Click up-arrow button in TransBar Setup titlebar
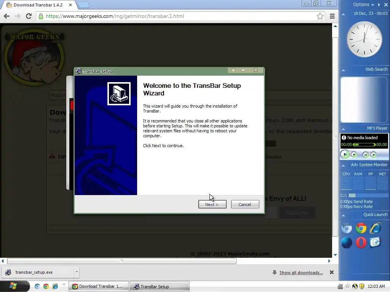Screen dimensions: 390x292 243,70
